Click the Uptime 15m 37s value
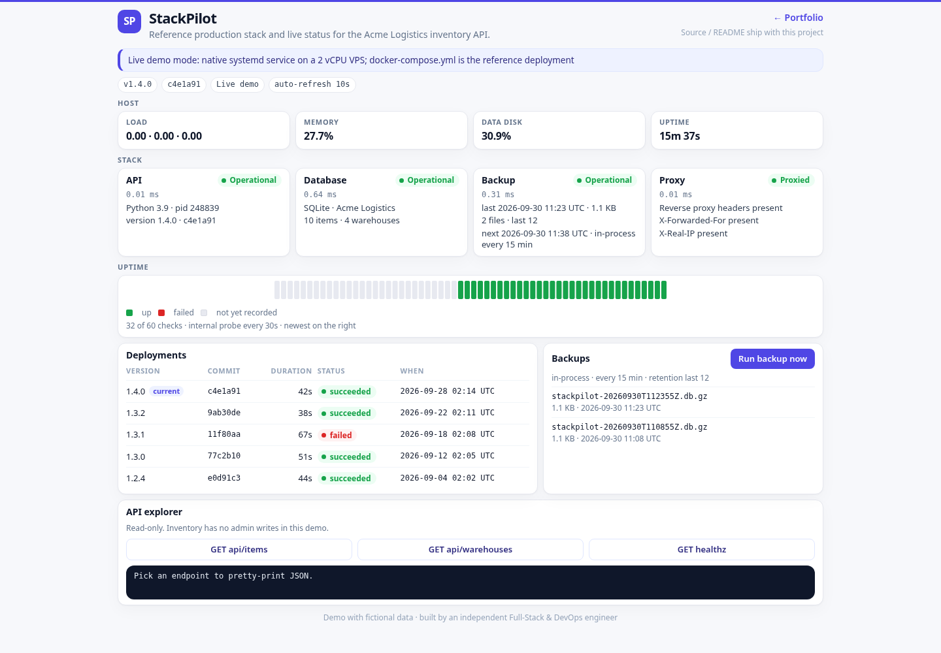941x653 pixels. (x=680, y=136)
